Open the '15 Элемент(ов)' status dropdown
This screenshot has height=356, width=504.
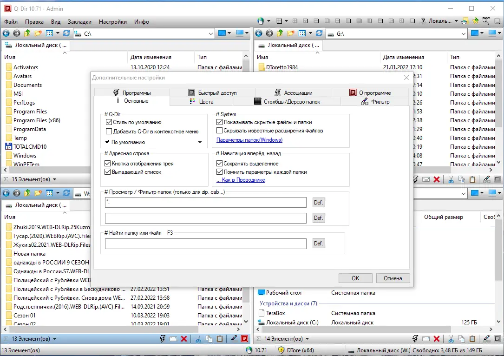(x=54, y=179)
